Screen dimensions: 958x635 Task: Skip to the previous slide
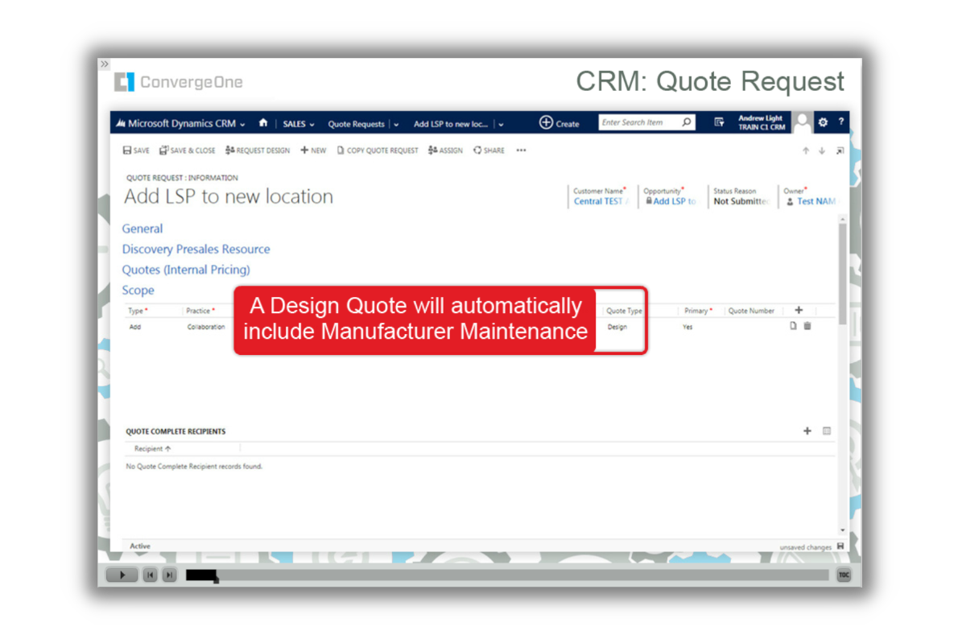pyautogui.click(x=150, y=575)
